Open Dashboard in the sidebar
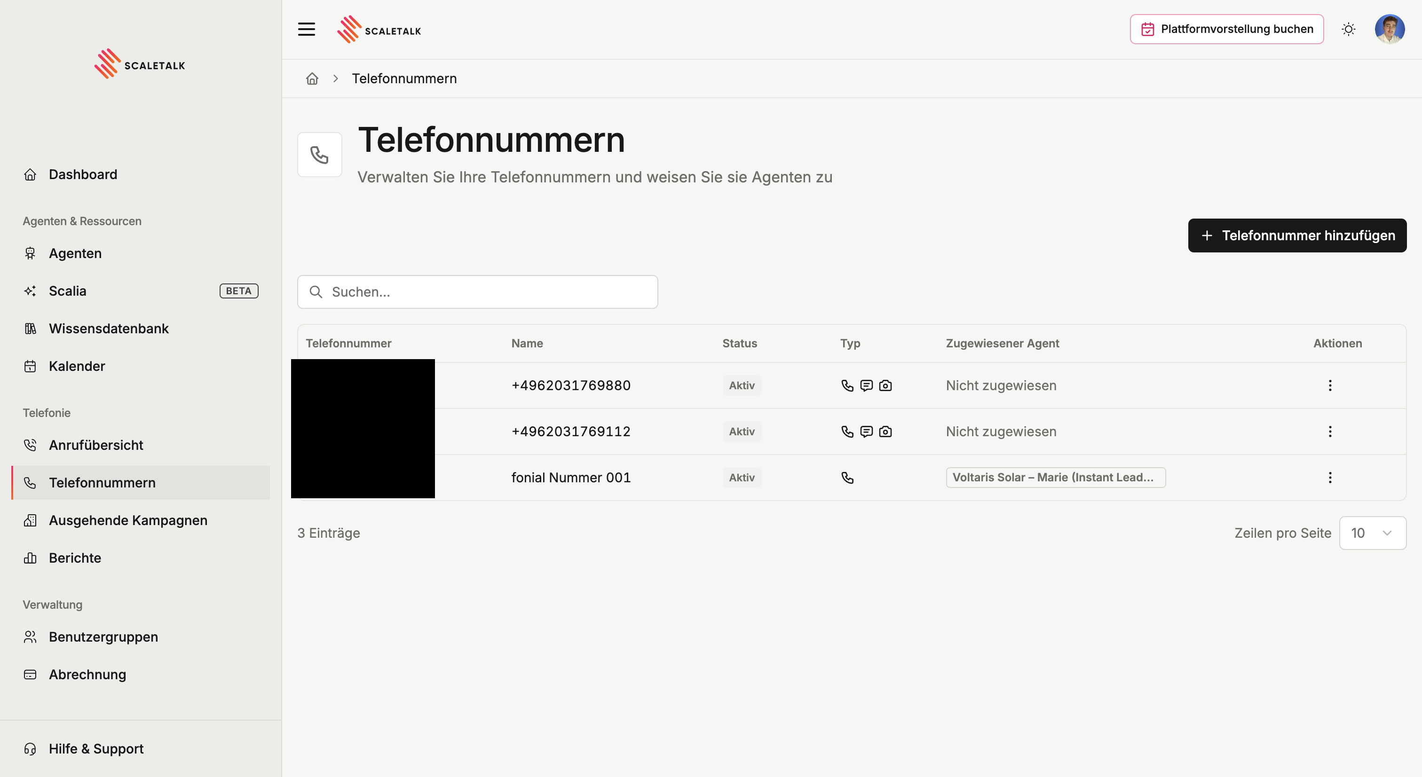Screen dimensions: 1422x777 coord(141,174)
